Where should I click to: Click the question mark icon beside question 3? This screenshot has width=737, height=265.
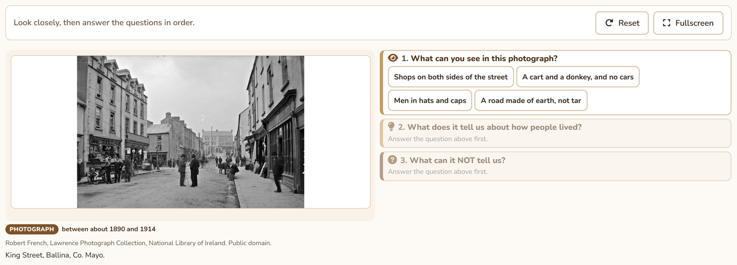pyautogui.click(x=392, y=160)
